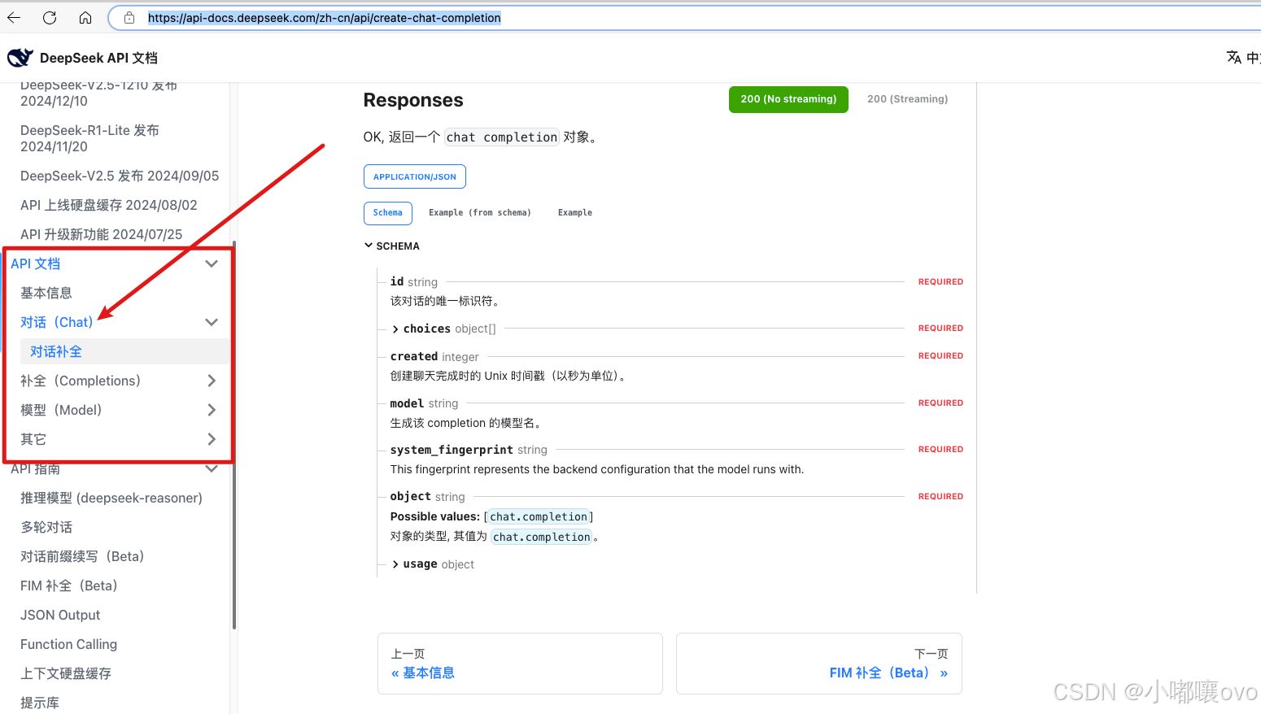Screen dimensions: 1261x714
Task: Expand the choices object[] field
Action: (x=444, y=329)
